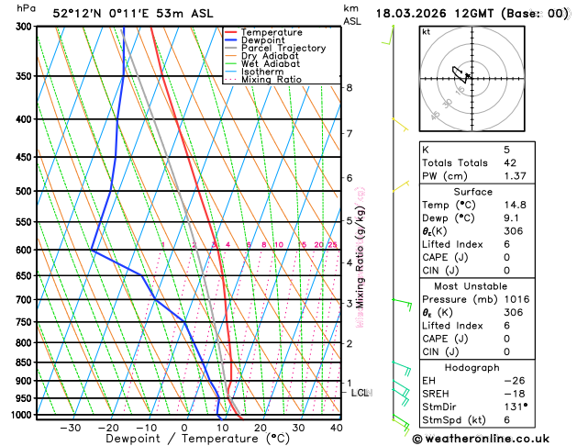Click the red Temperature legend line swatch

(231, 32)
